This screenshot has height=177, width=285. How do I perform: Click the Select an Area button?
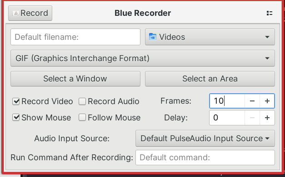(210, 79)
